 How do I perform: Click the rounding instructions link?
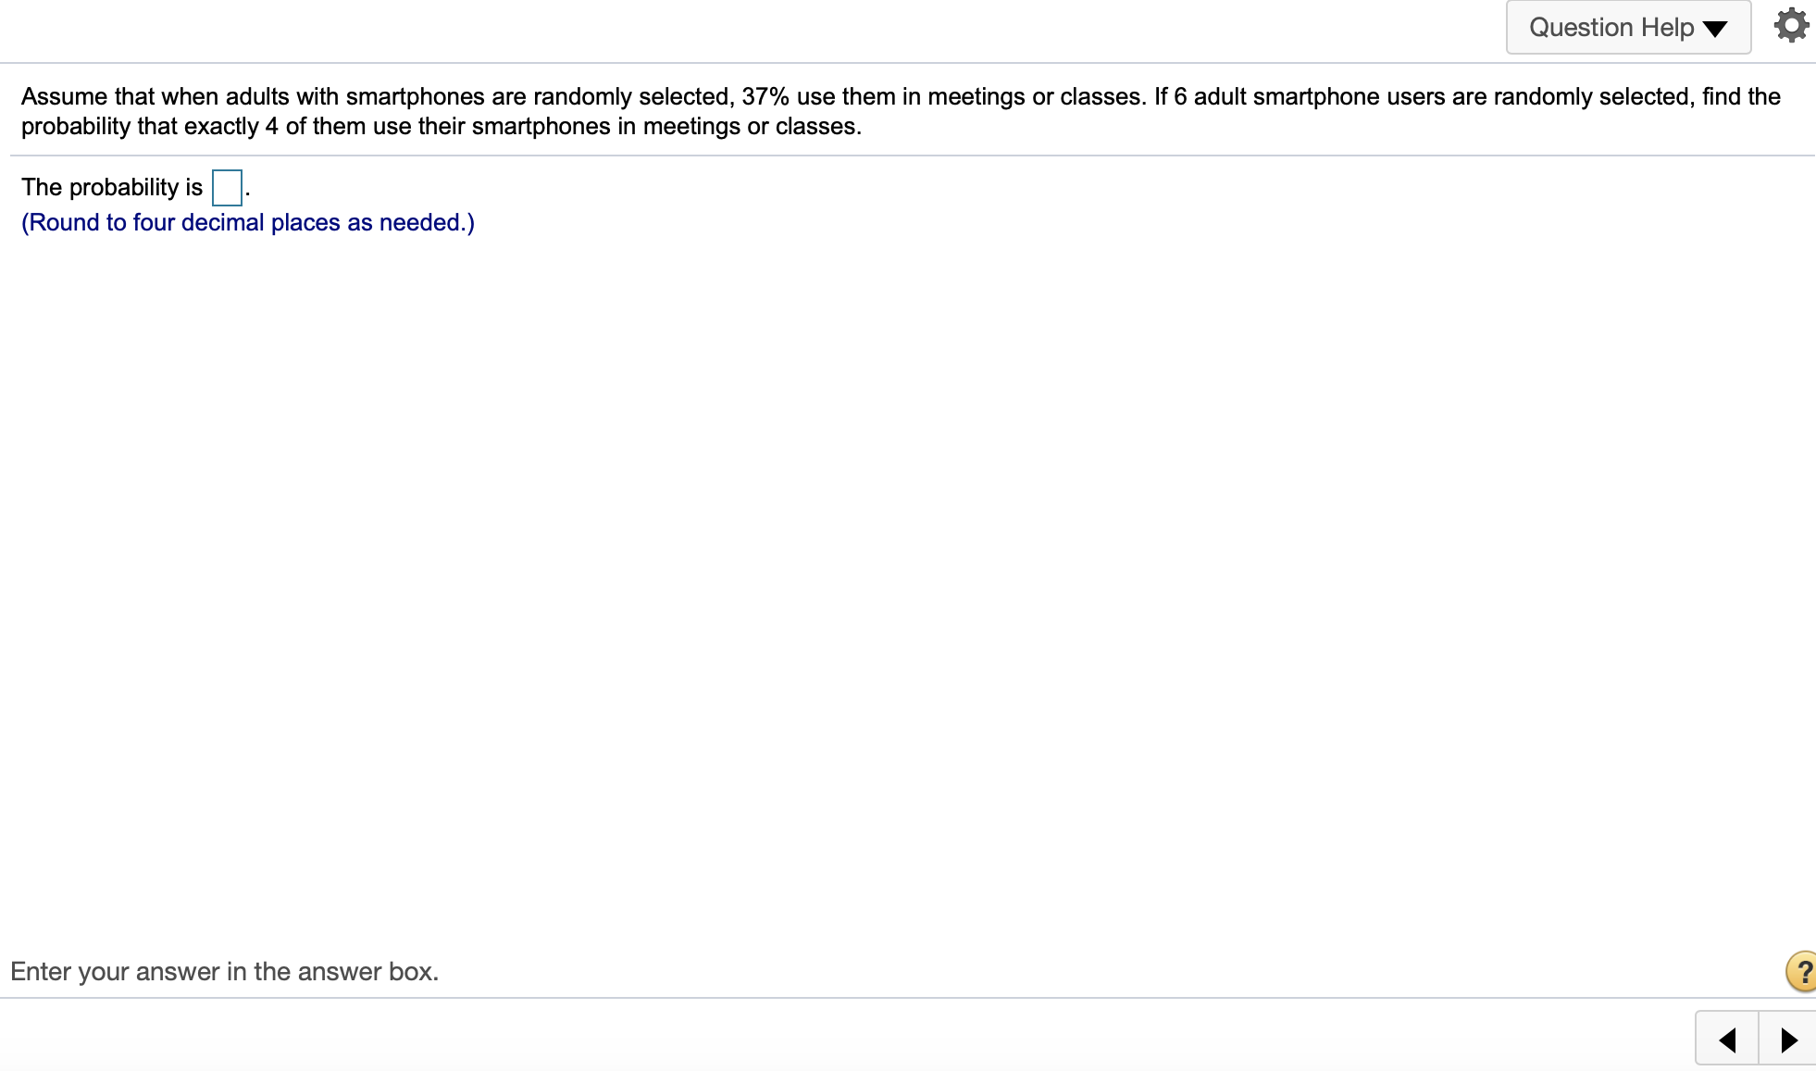point(247,222)
